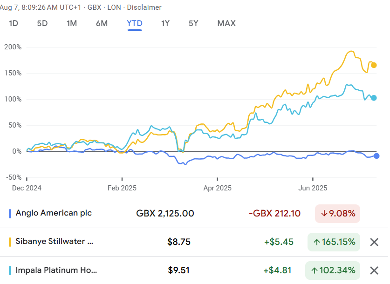Click the +$5.45 change value
390x284 pixels.
(x=279, y=242)
